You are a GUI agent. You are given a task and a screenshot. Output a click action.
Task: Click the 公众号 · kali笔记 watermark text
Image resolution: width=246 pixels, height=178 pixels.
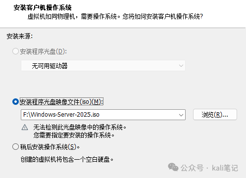(x=209, y=168)
